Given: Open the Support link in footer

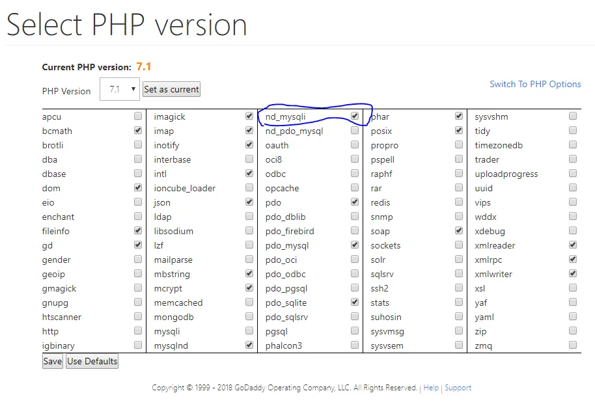Looking at the screenshot, I should click(x=458, y=388).
